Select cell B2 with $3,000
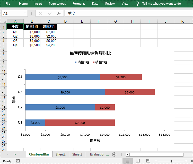Viewport: 193px width, 164px height. (x=32, y=32)
